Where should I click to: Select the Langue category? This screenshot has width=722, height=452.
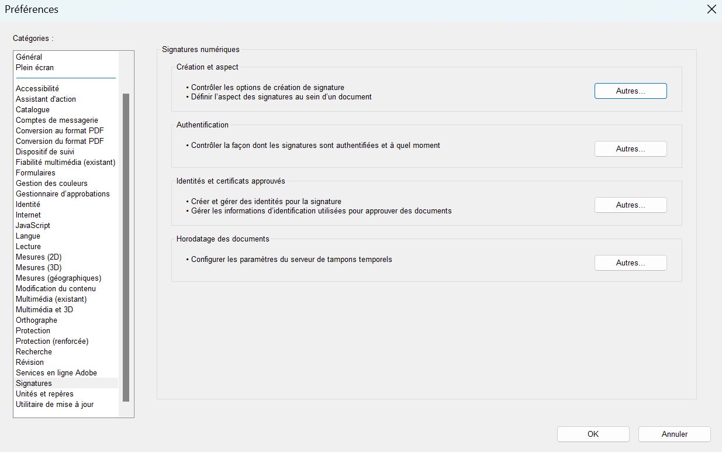[x=28, y=236]
